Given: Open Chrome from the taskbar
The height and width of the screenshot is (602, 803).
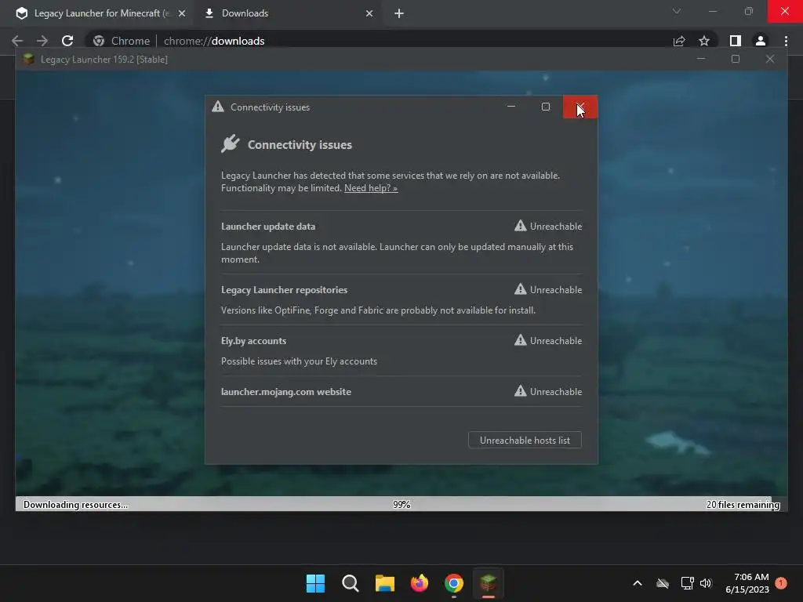Looking at the screenshot, I should pyautogui.click(x=454, y=583).
